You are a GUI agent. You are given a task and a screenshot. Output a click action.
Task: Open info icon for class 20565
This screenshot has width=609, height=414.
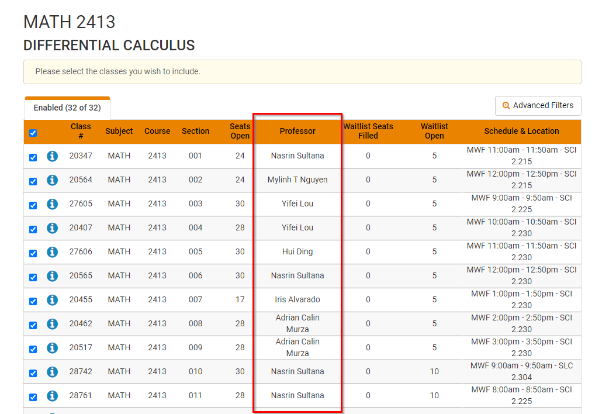coord(52,276)
